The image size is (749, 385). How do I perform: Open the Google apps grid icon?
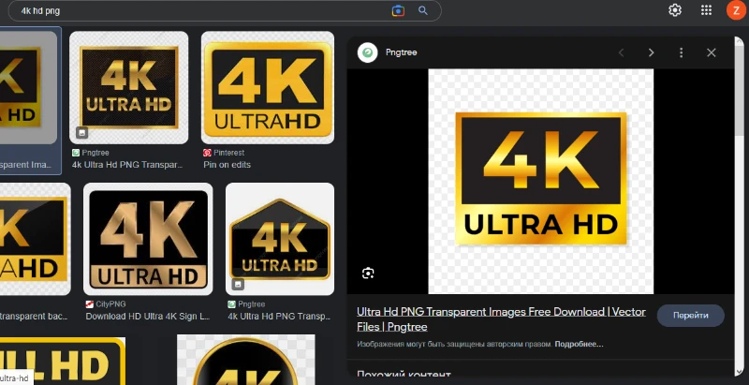[x=706, y=10]
